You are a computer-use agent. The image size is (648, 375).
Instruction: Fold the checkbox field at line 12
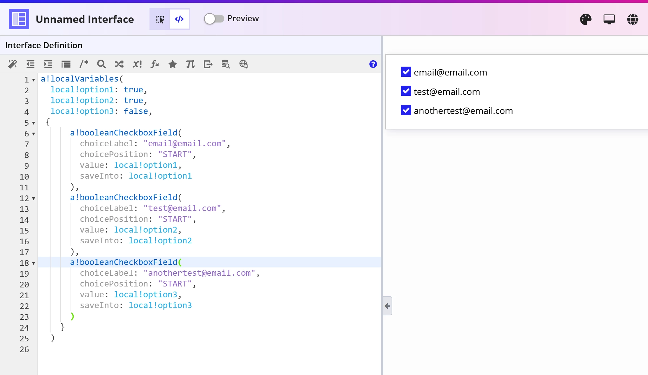coord(33,199)
